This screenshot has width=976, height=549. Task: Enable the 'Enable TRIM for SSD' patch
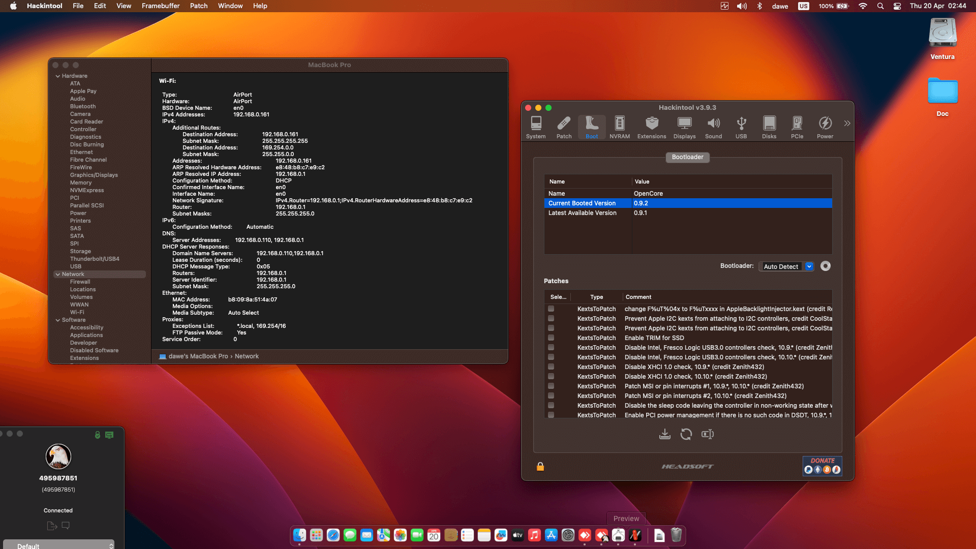[552, 338]
